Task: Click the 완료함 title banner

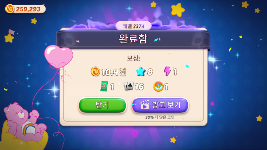Action: [x=133, y=39]
